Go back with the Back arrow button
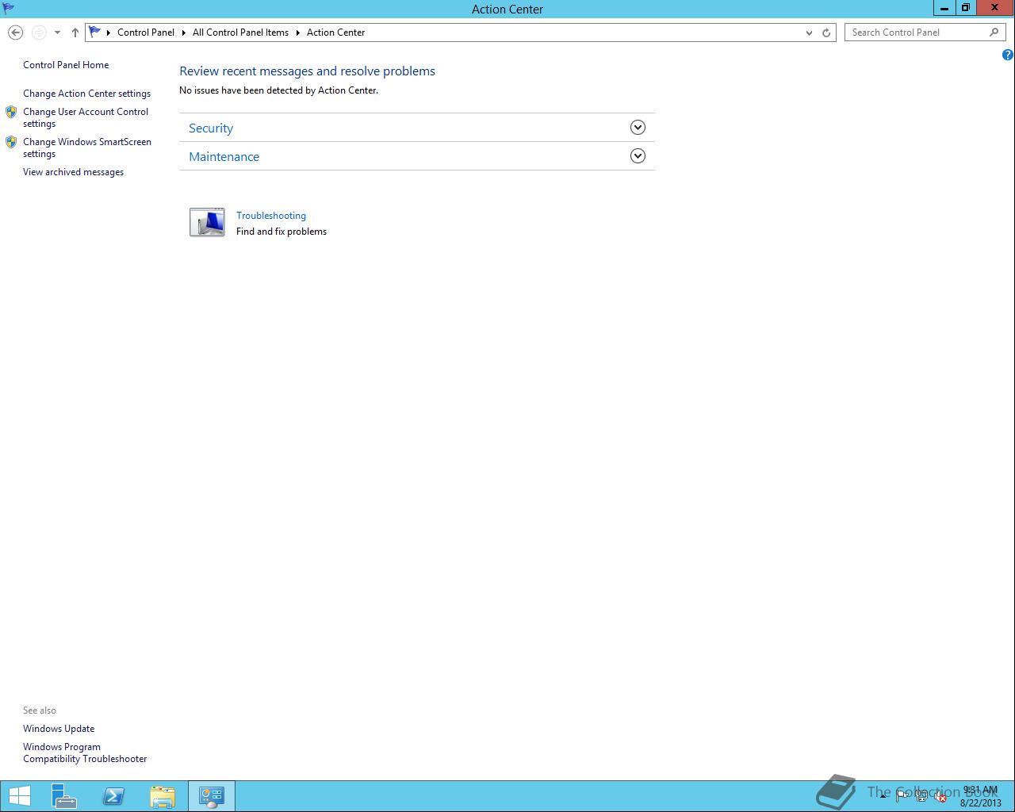Screen dimensions: 1015x812 point(15,33)
